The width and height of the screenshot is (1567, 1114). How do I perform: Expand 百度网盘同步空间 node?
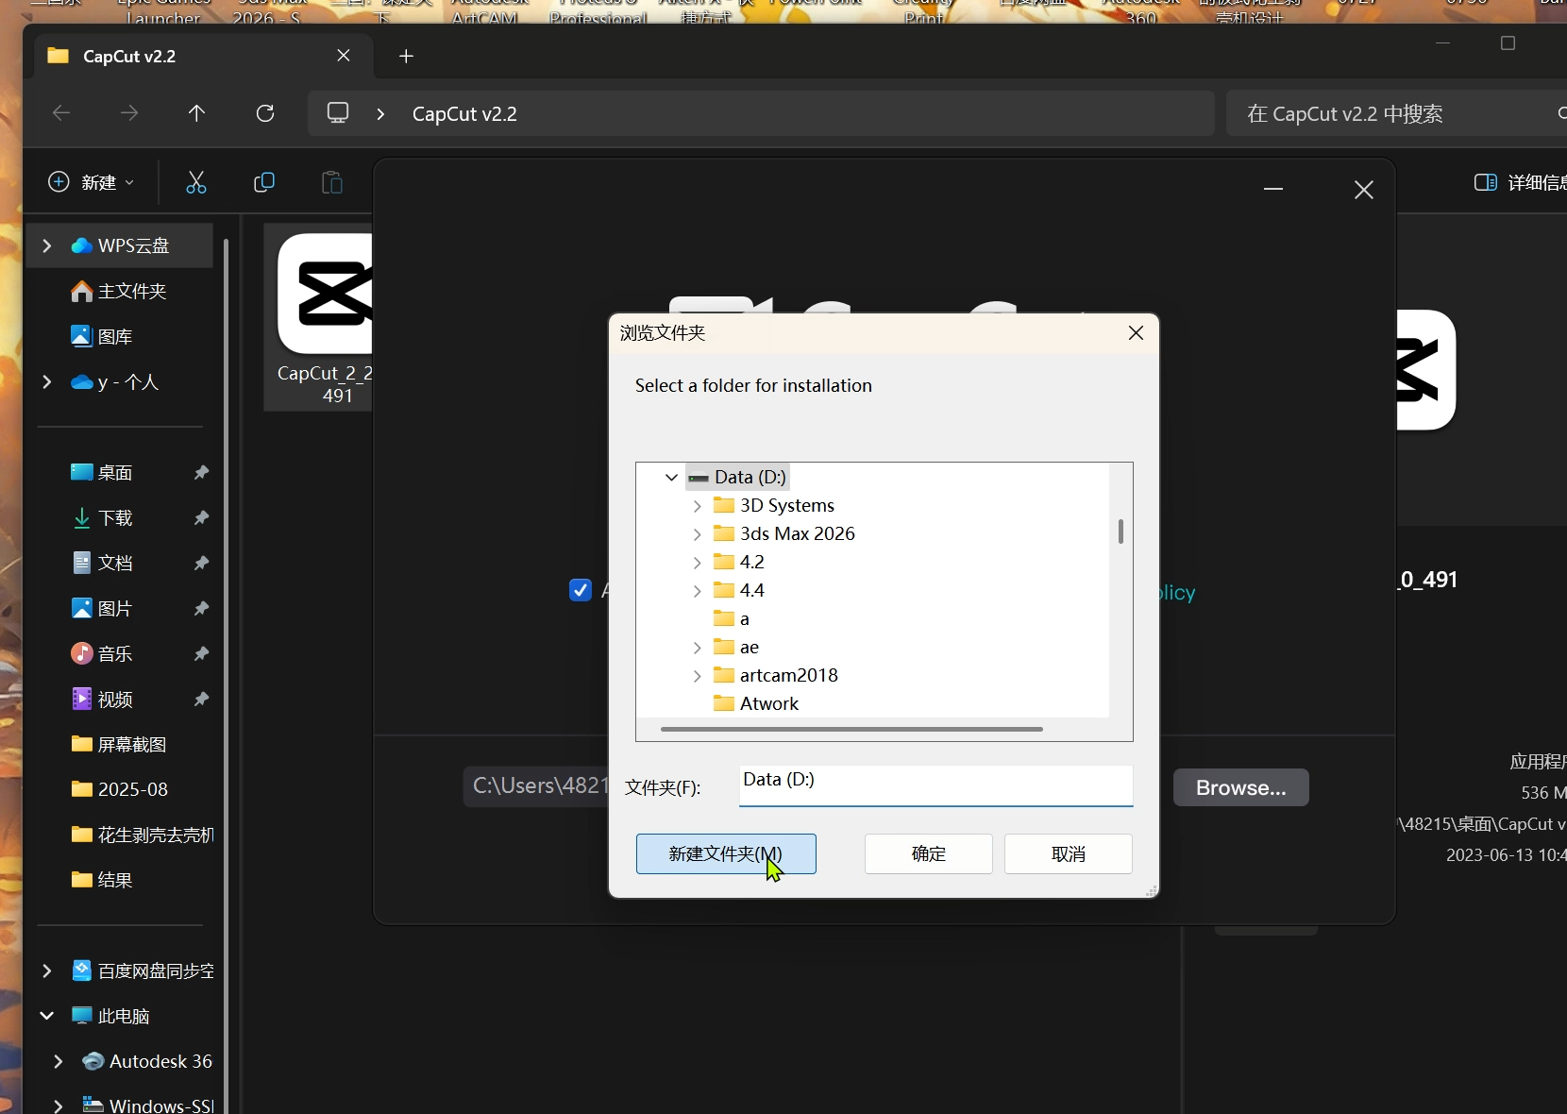pyautogui.click(x=46, y=971)
